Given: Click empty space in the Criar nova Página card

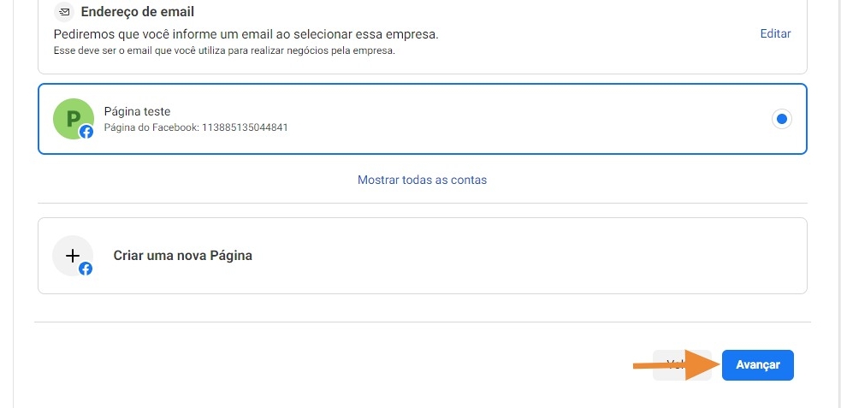Looking at the screenshot, I should [513, 256].
